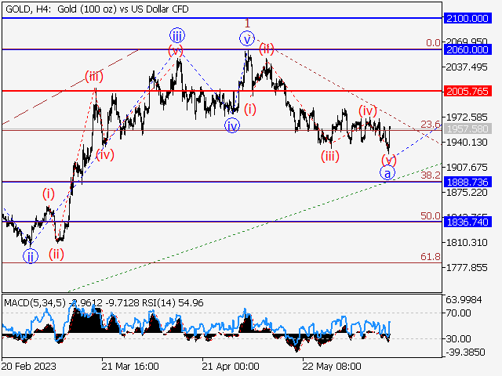Click the red wave 1 label at top
502x376 pixels.
click(247, 23)
